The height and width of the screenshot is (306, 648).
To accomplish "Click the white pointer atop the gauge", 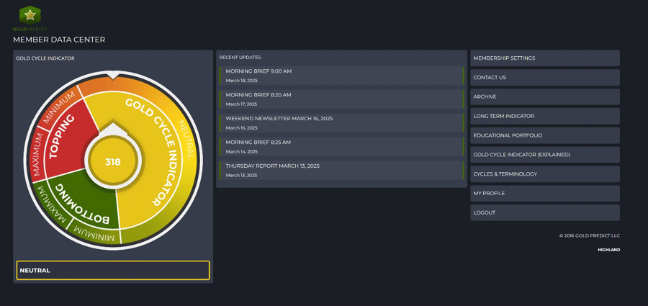I will pyautogui.click(x=113, y=75).
